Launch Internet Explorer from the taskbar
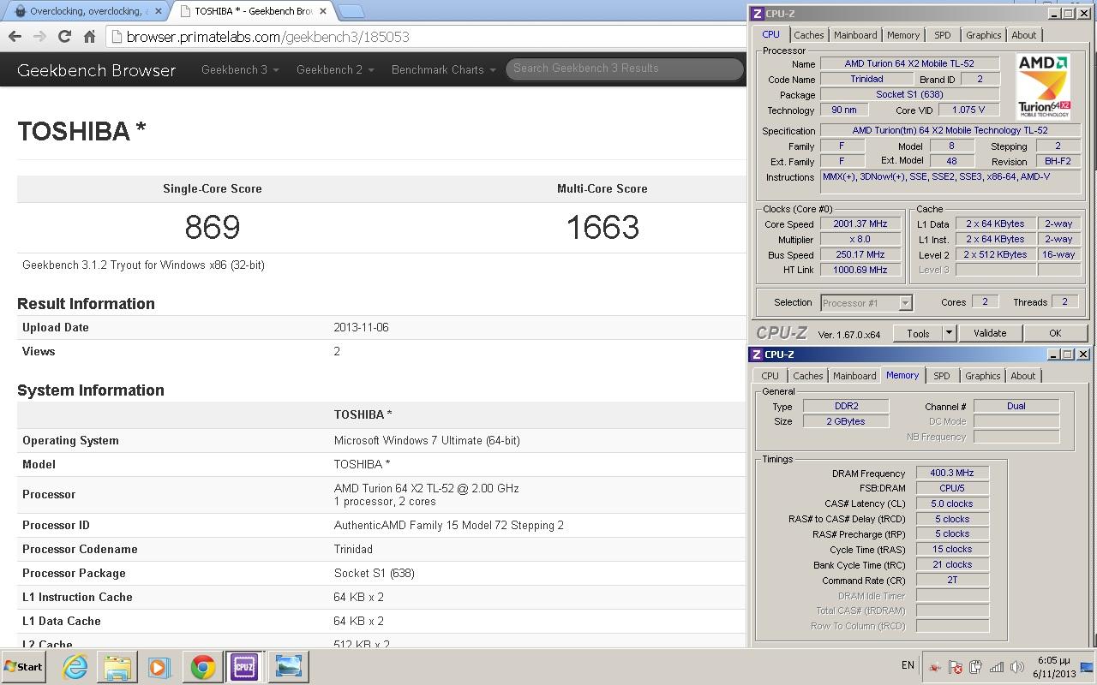 (x=75, y=666)
